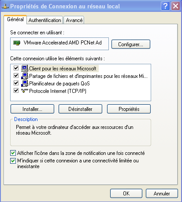Viewport: 182px width, 202px height.
Task: Click the Désinstaller button
Action: coord(80,109)
